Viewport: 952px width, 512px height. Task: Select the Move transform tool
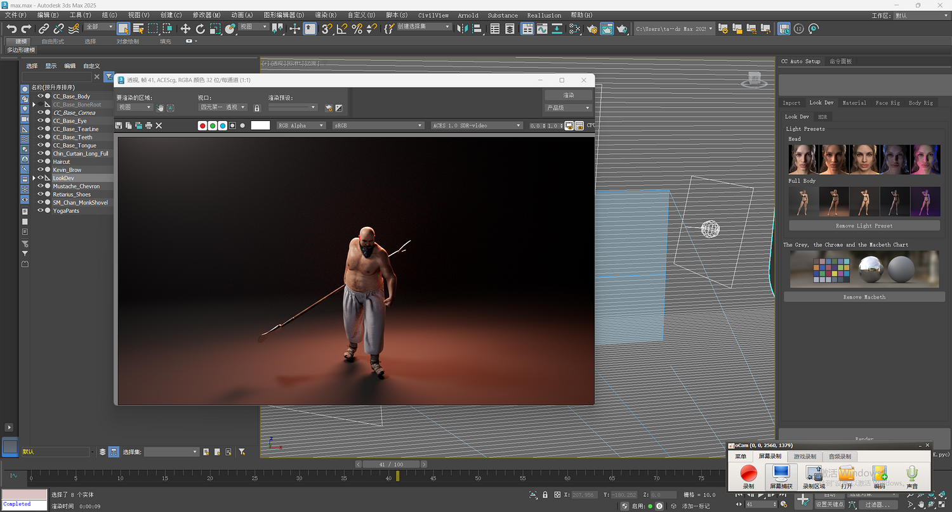(x=185, y=29)
